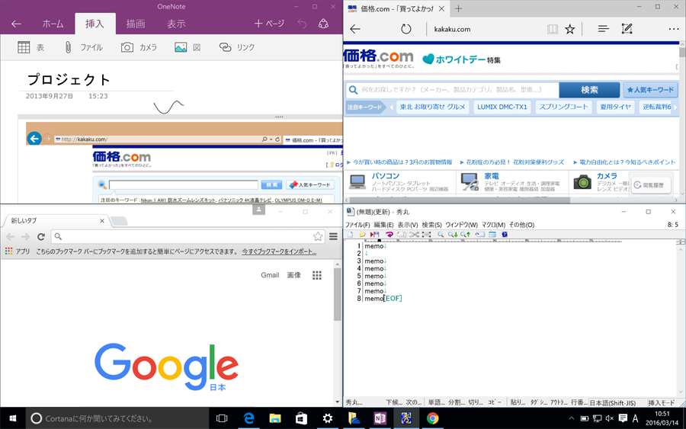686x429 pixels.
Task: Open Chrome hamburger menu
Action: (x=333, y=237)
